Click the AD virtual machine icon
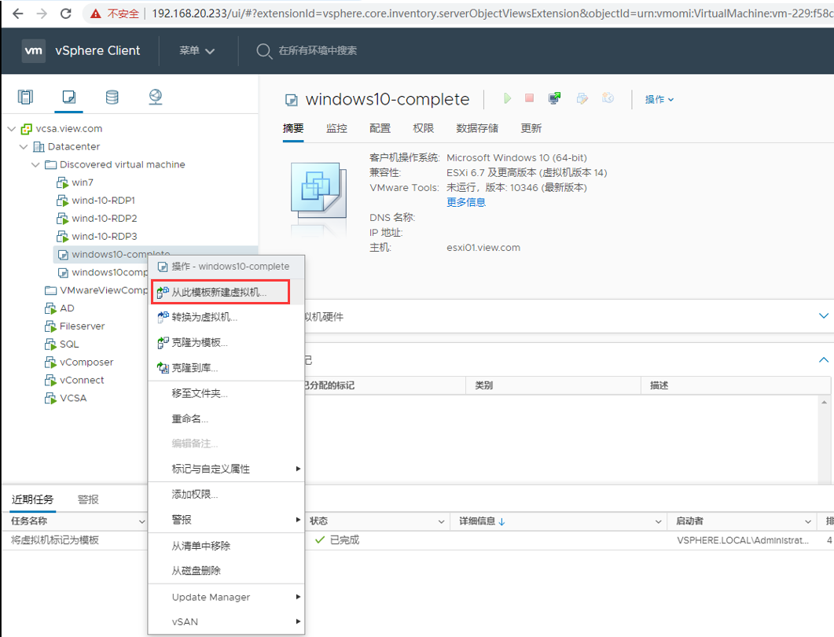834x637 pixels. pos(50,308)
